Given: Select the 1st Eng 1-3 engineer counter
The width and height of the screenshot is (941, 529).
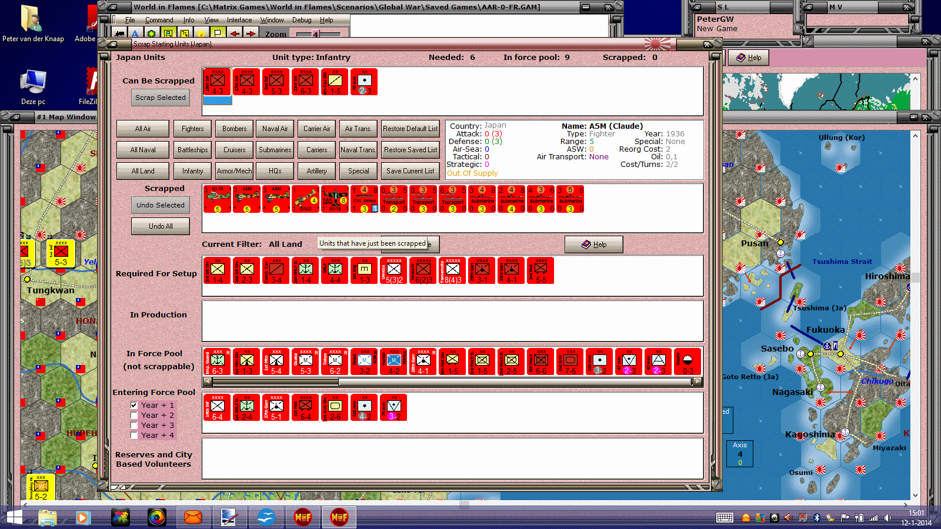Looking at the screenshot, I should [x=364, y=270].
